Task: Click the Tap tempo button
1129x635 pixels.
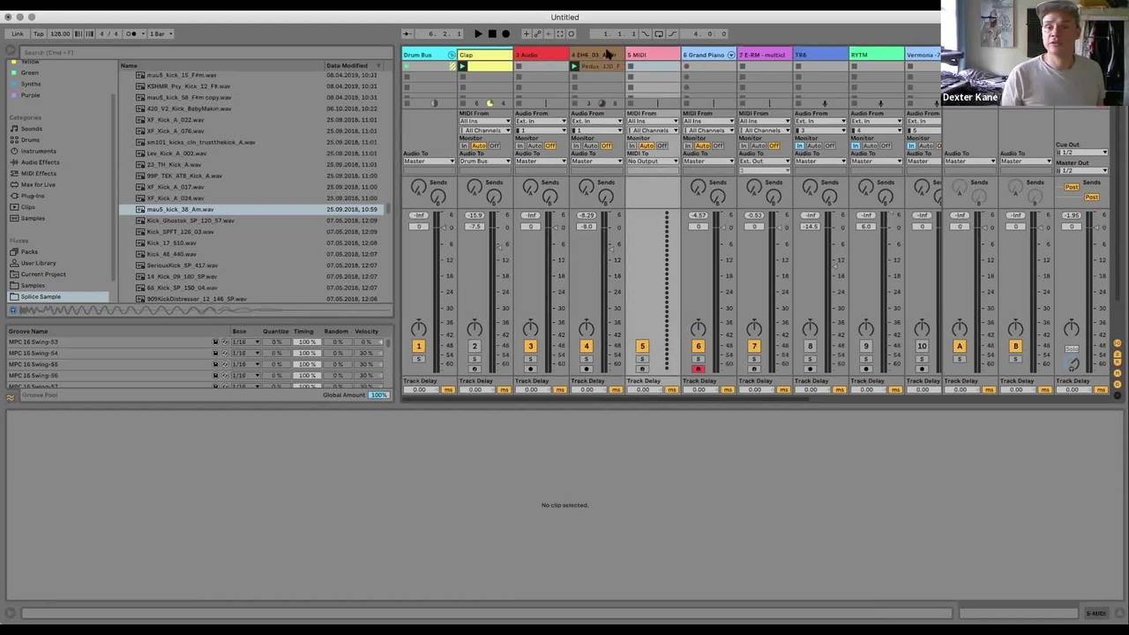Action: pos(39,34)
